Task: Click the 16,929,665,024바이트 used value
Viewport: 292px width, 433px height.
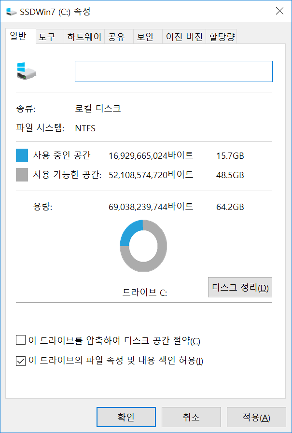Action: click(x=151, y=156)
